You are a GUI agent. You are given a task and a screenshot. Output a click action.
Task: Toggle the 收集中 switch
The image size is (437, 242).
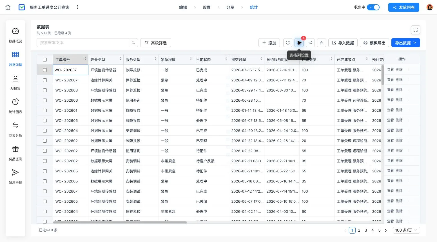373,7
